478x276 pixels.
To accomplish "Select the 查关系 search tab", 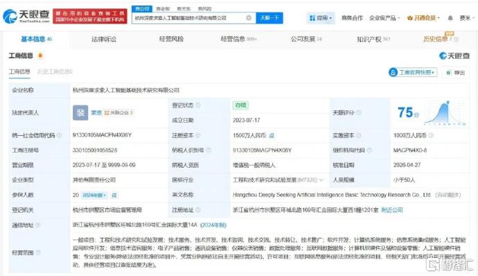I will click(184, 9).
